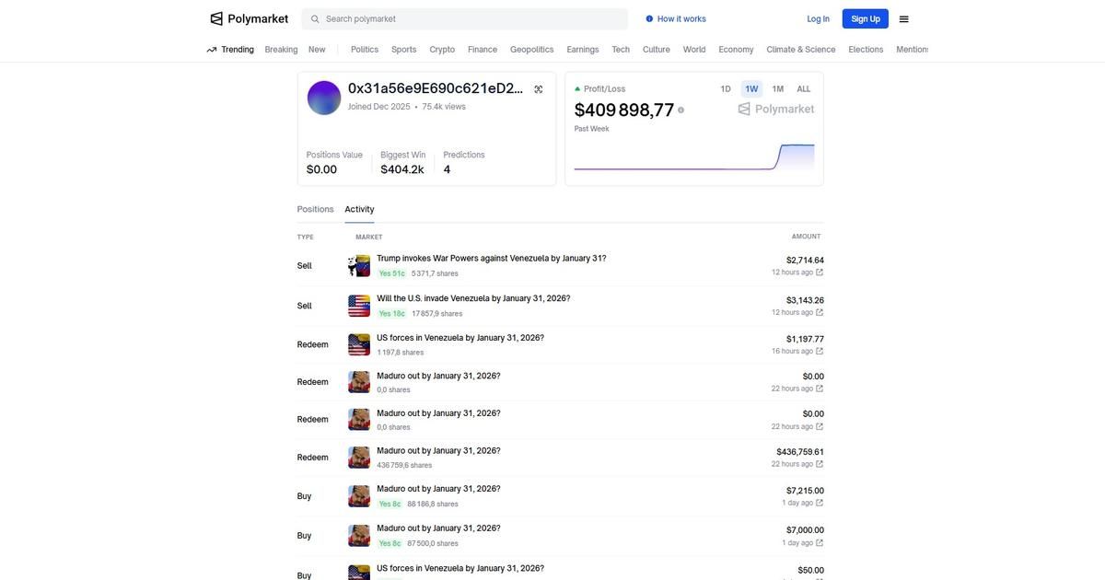Open external link icon for $2,714.64 sell

point(820,273)
